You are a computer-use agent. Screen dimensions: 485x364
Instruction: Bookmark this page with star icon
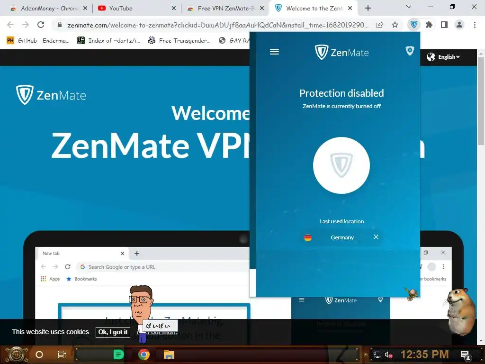tap(395, 25)
